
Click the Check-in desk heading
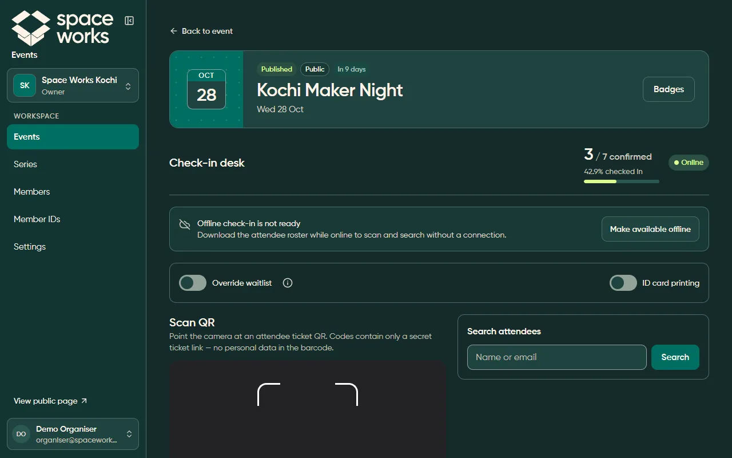tap(207, 163)
